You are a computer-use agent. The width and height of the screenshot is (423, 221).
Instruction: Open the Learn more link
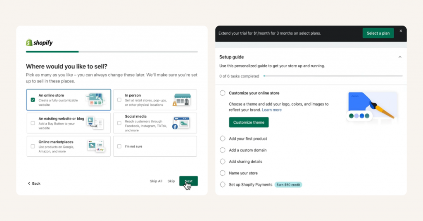click(x=272, y=110)
